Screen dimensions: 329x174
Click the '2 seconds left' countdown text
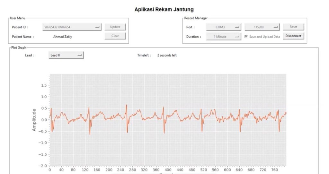click(167, 55)
